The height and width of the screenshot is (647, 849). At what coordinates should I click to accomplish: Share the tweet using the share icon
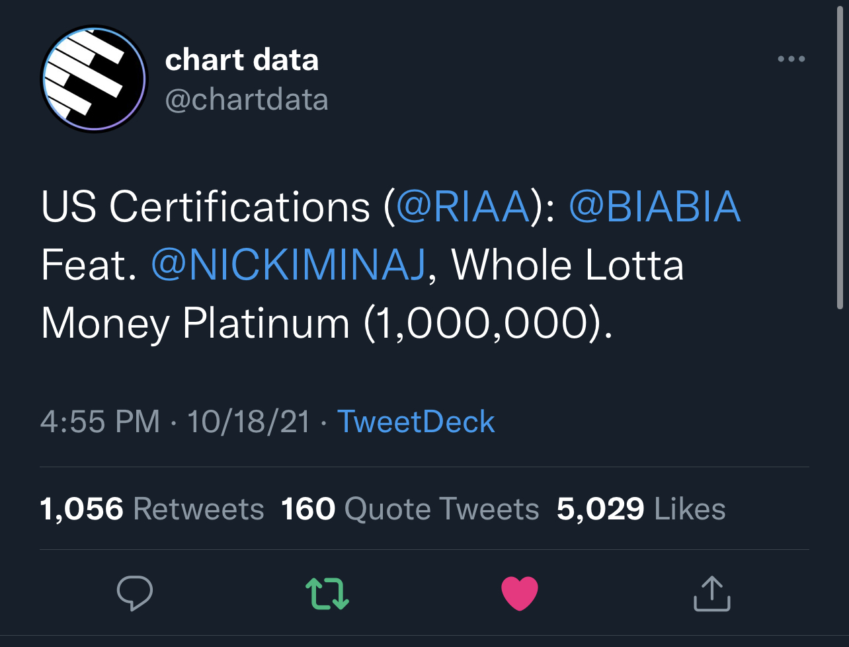coord(711,593)
